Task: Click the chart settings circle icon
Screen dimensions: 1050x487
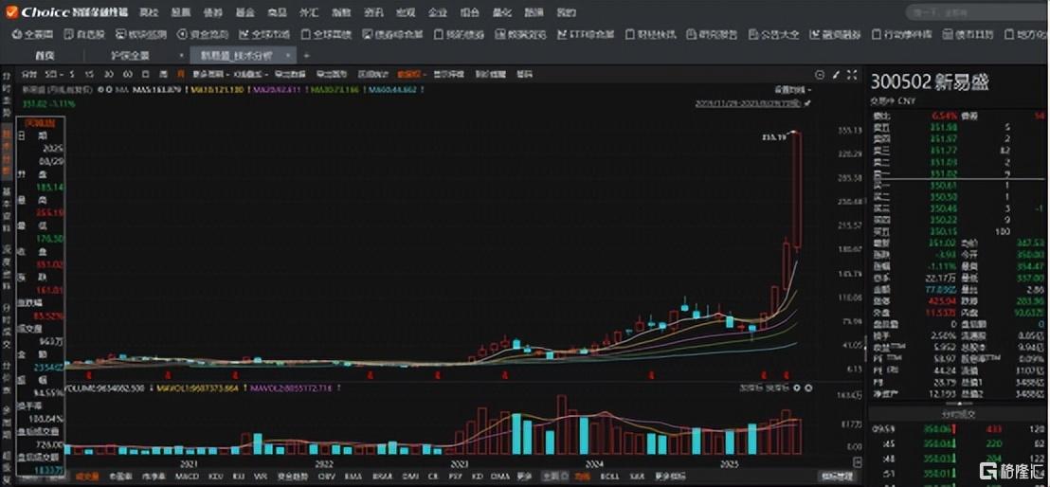Action: point(820,74)
